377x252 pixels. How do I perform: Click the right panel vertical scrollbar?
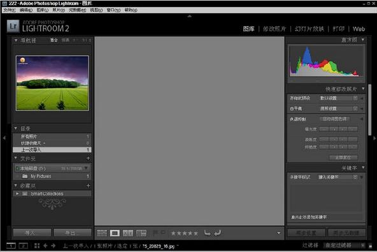click(x=370, y=110)
